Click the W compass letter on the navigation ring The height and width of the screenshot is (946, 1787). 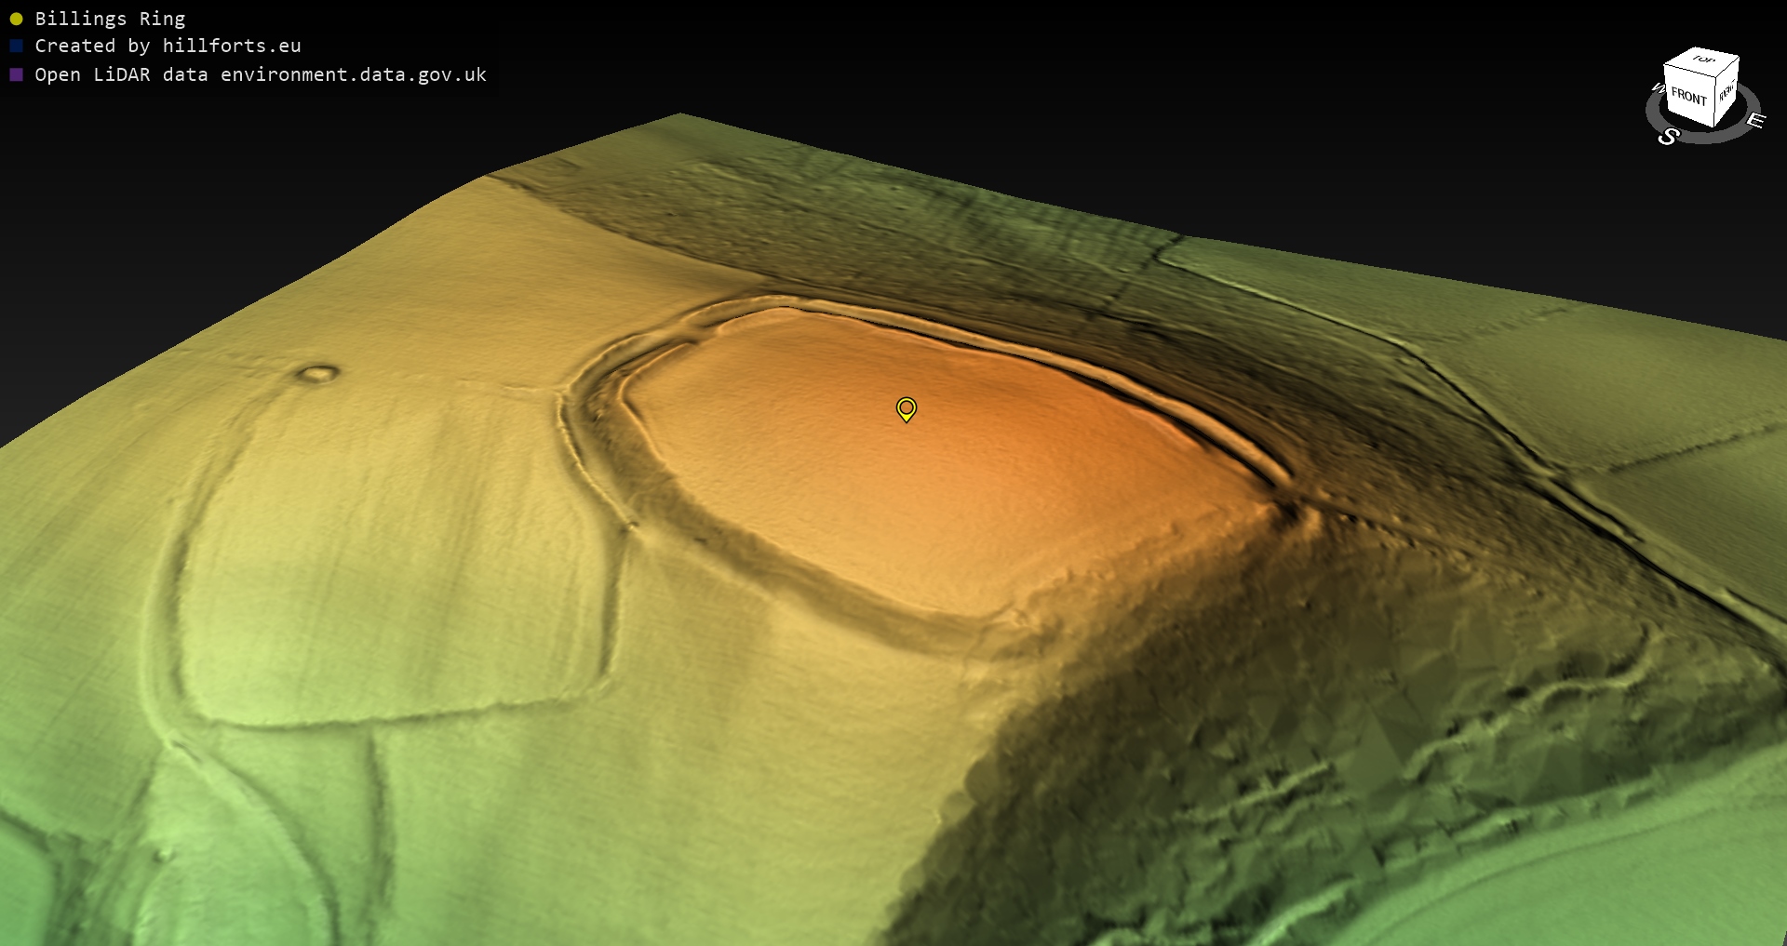click(1657, 88)
